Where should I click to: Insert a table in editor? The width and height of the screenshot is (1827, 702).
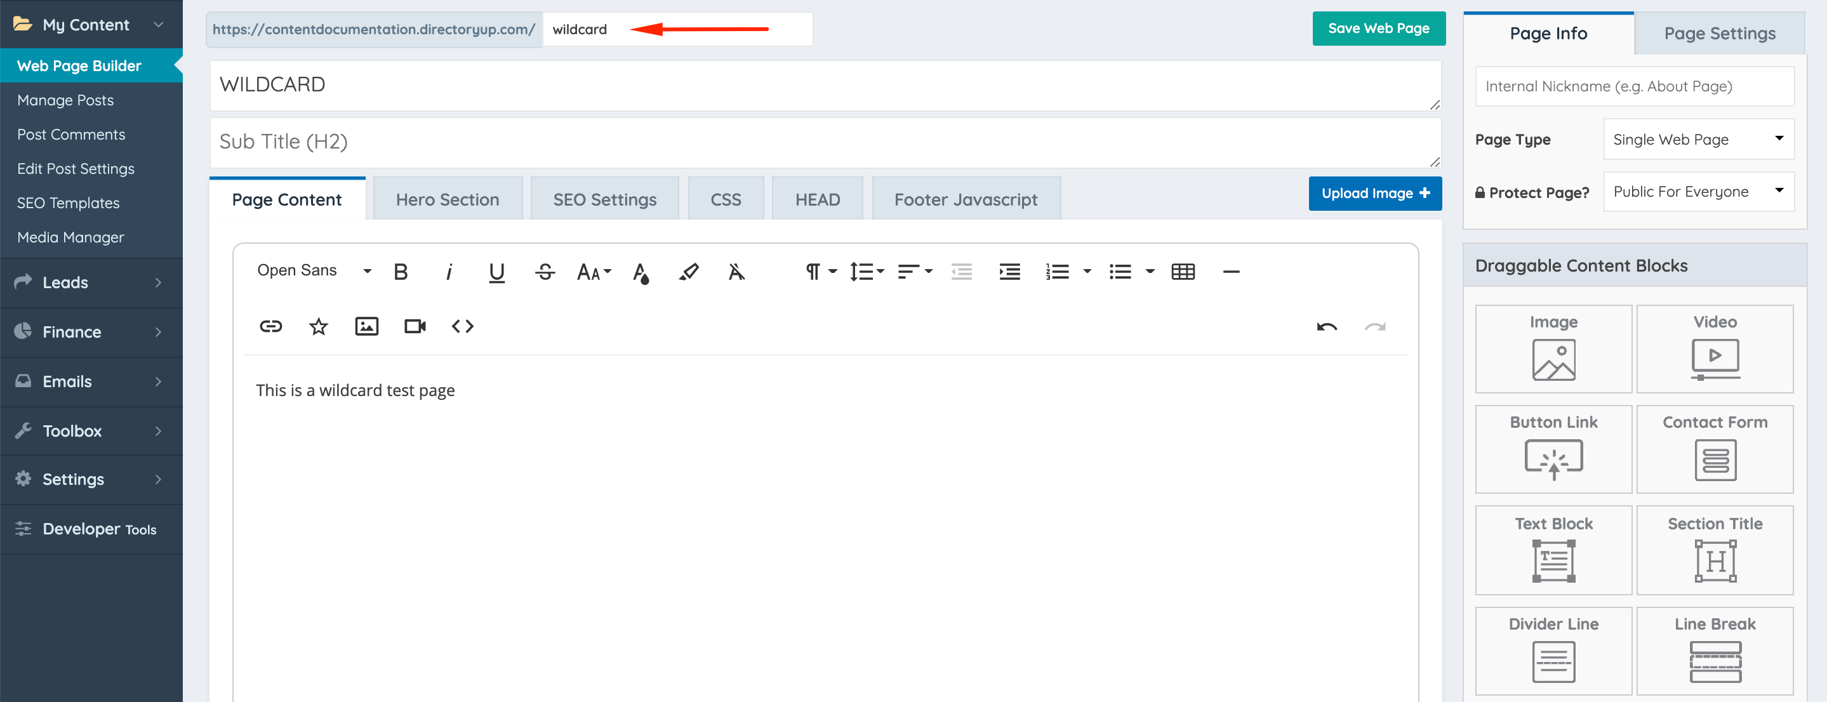pyautogui.click(x=1182, y=272)
